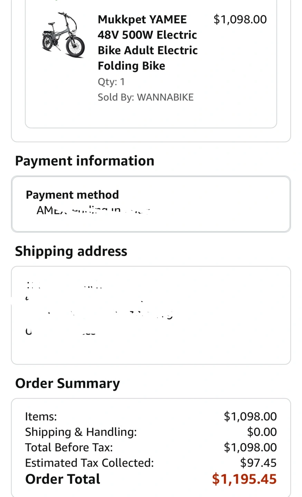
Task: Open the Mukkpet YAMEE bike product title
Action: [148, 42]
